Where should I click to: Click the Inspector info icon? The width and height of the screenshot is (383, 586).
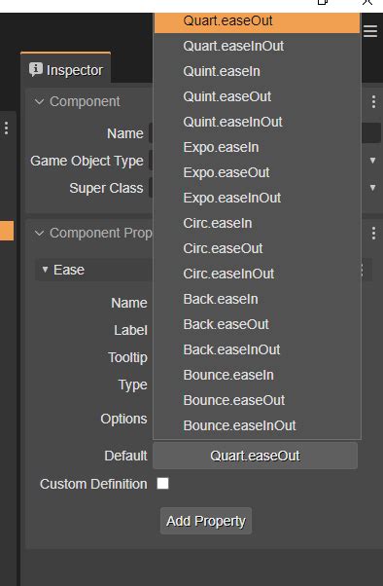(36, 69)
